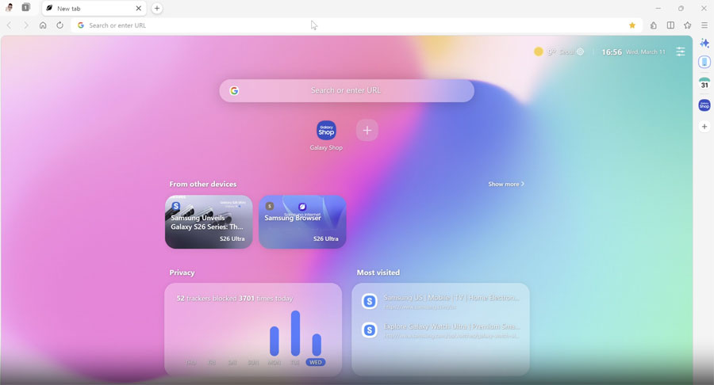This screenshot has height=385, width=714.
Task: Click the 16:56 clock display
Action: click(612, 52)
